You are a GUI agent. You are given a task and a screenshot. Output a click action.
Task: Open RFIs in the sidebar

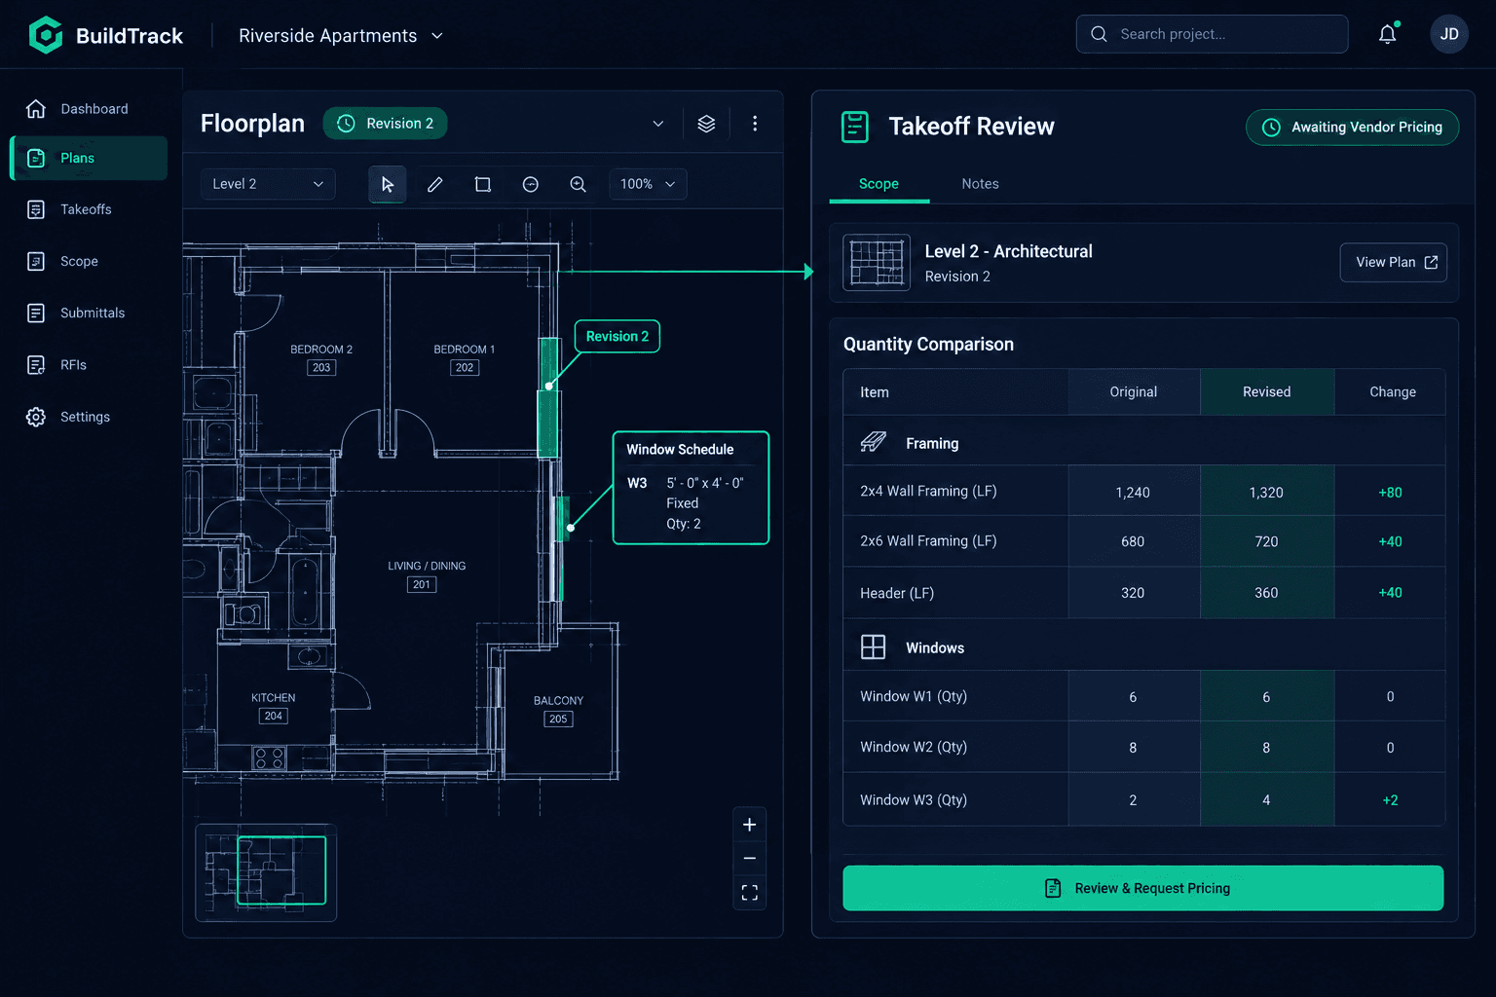[89, 365]
